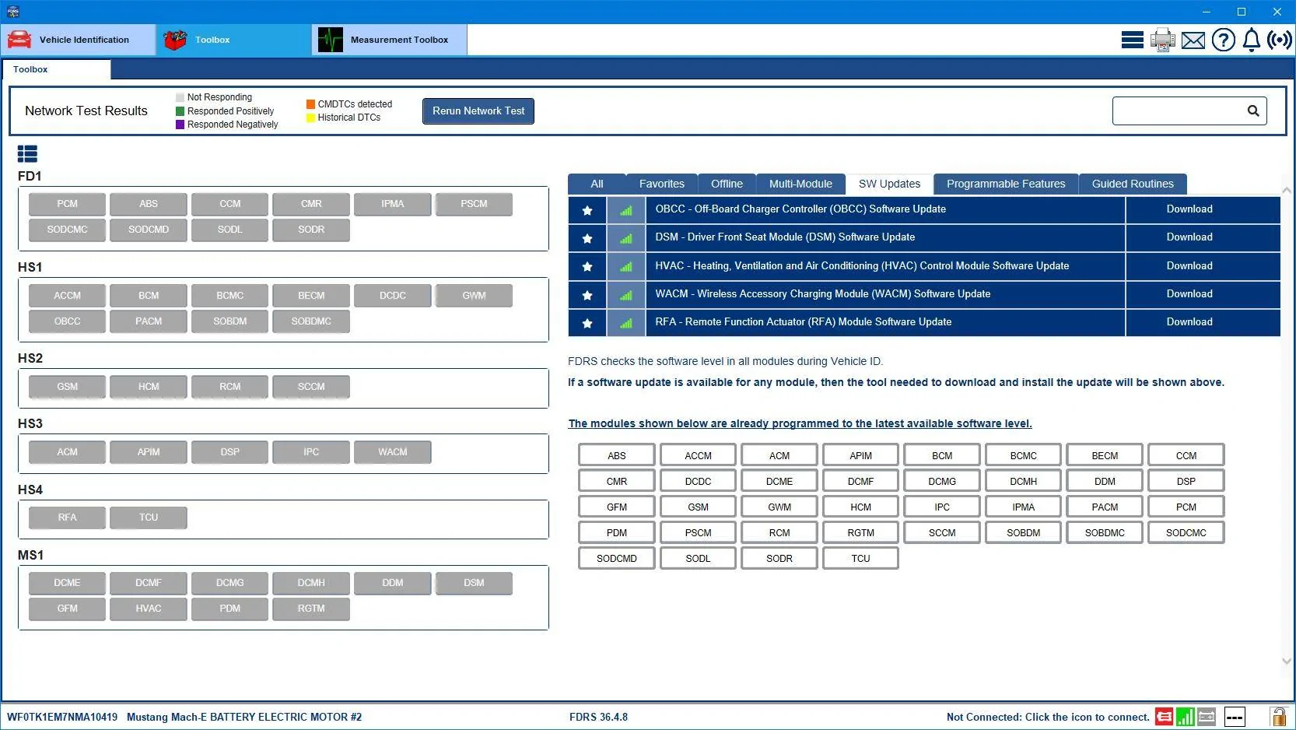The height and width of the screenshot is (730, 1296).
Task: Switch to the Guided Routines tab
Action: [1133, 184]
